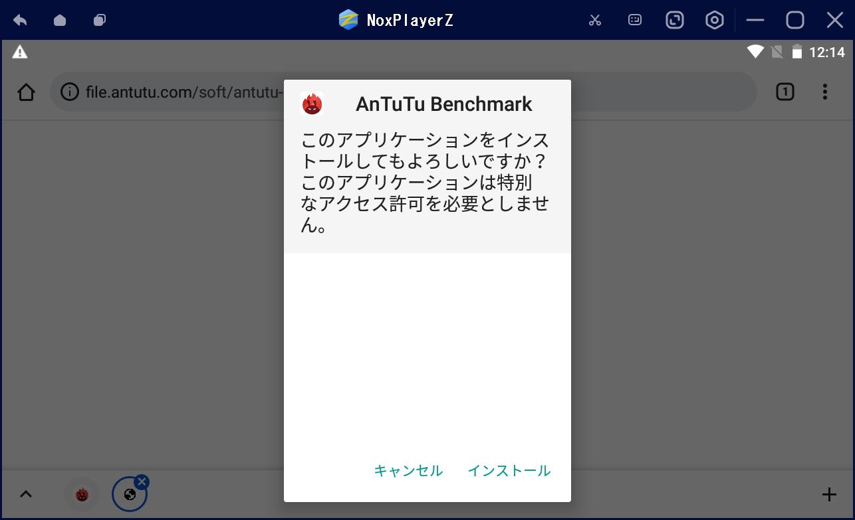Dismiss the globe download bubble via X badge
Image resolution: width=855 pixels, height=520 pixels.
click(142, 480)
